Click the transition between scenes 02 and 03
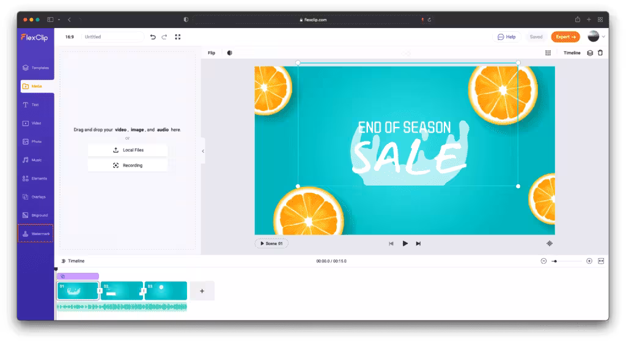Viewport: 626px width, 343px height. [144, 291]
